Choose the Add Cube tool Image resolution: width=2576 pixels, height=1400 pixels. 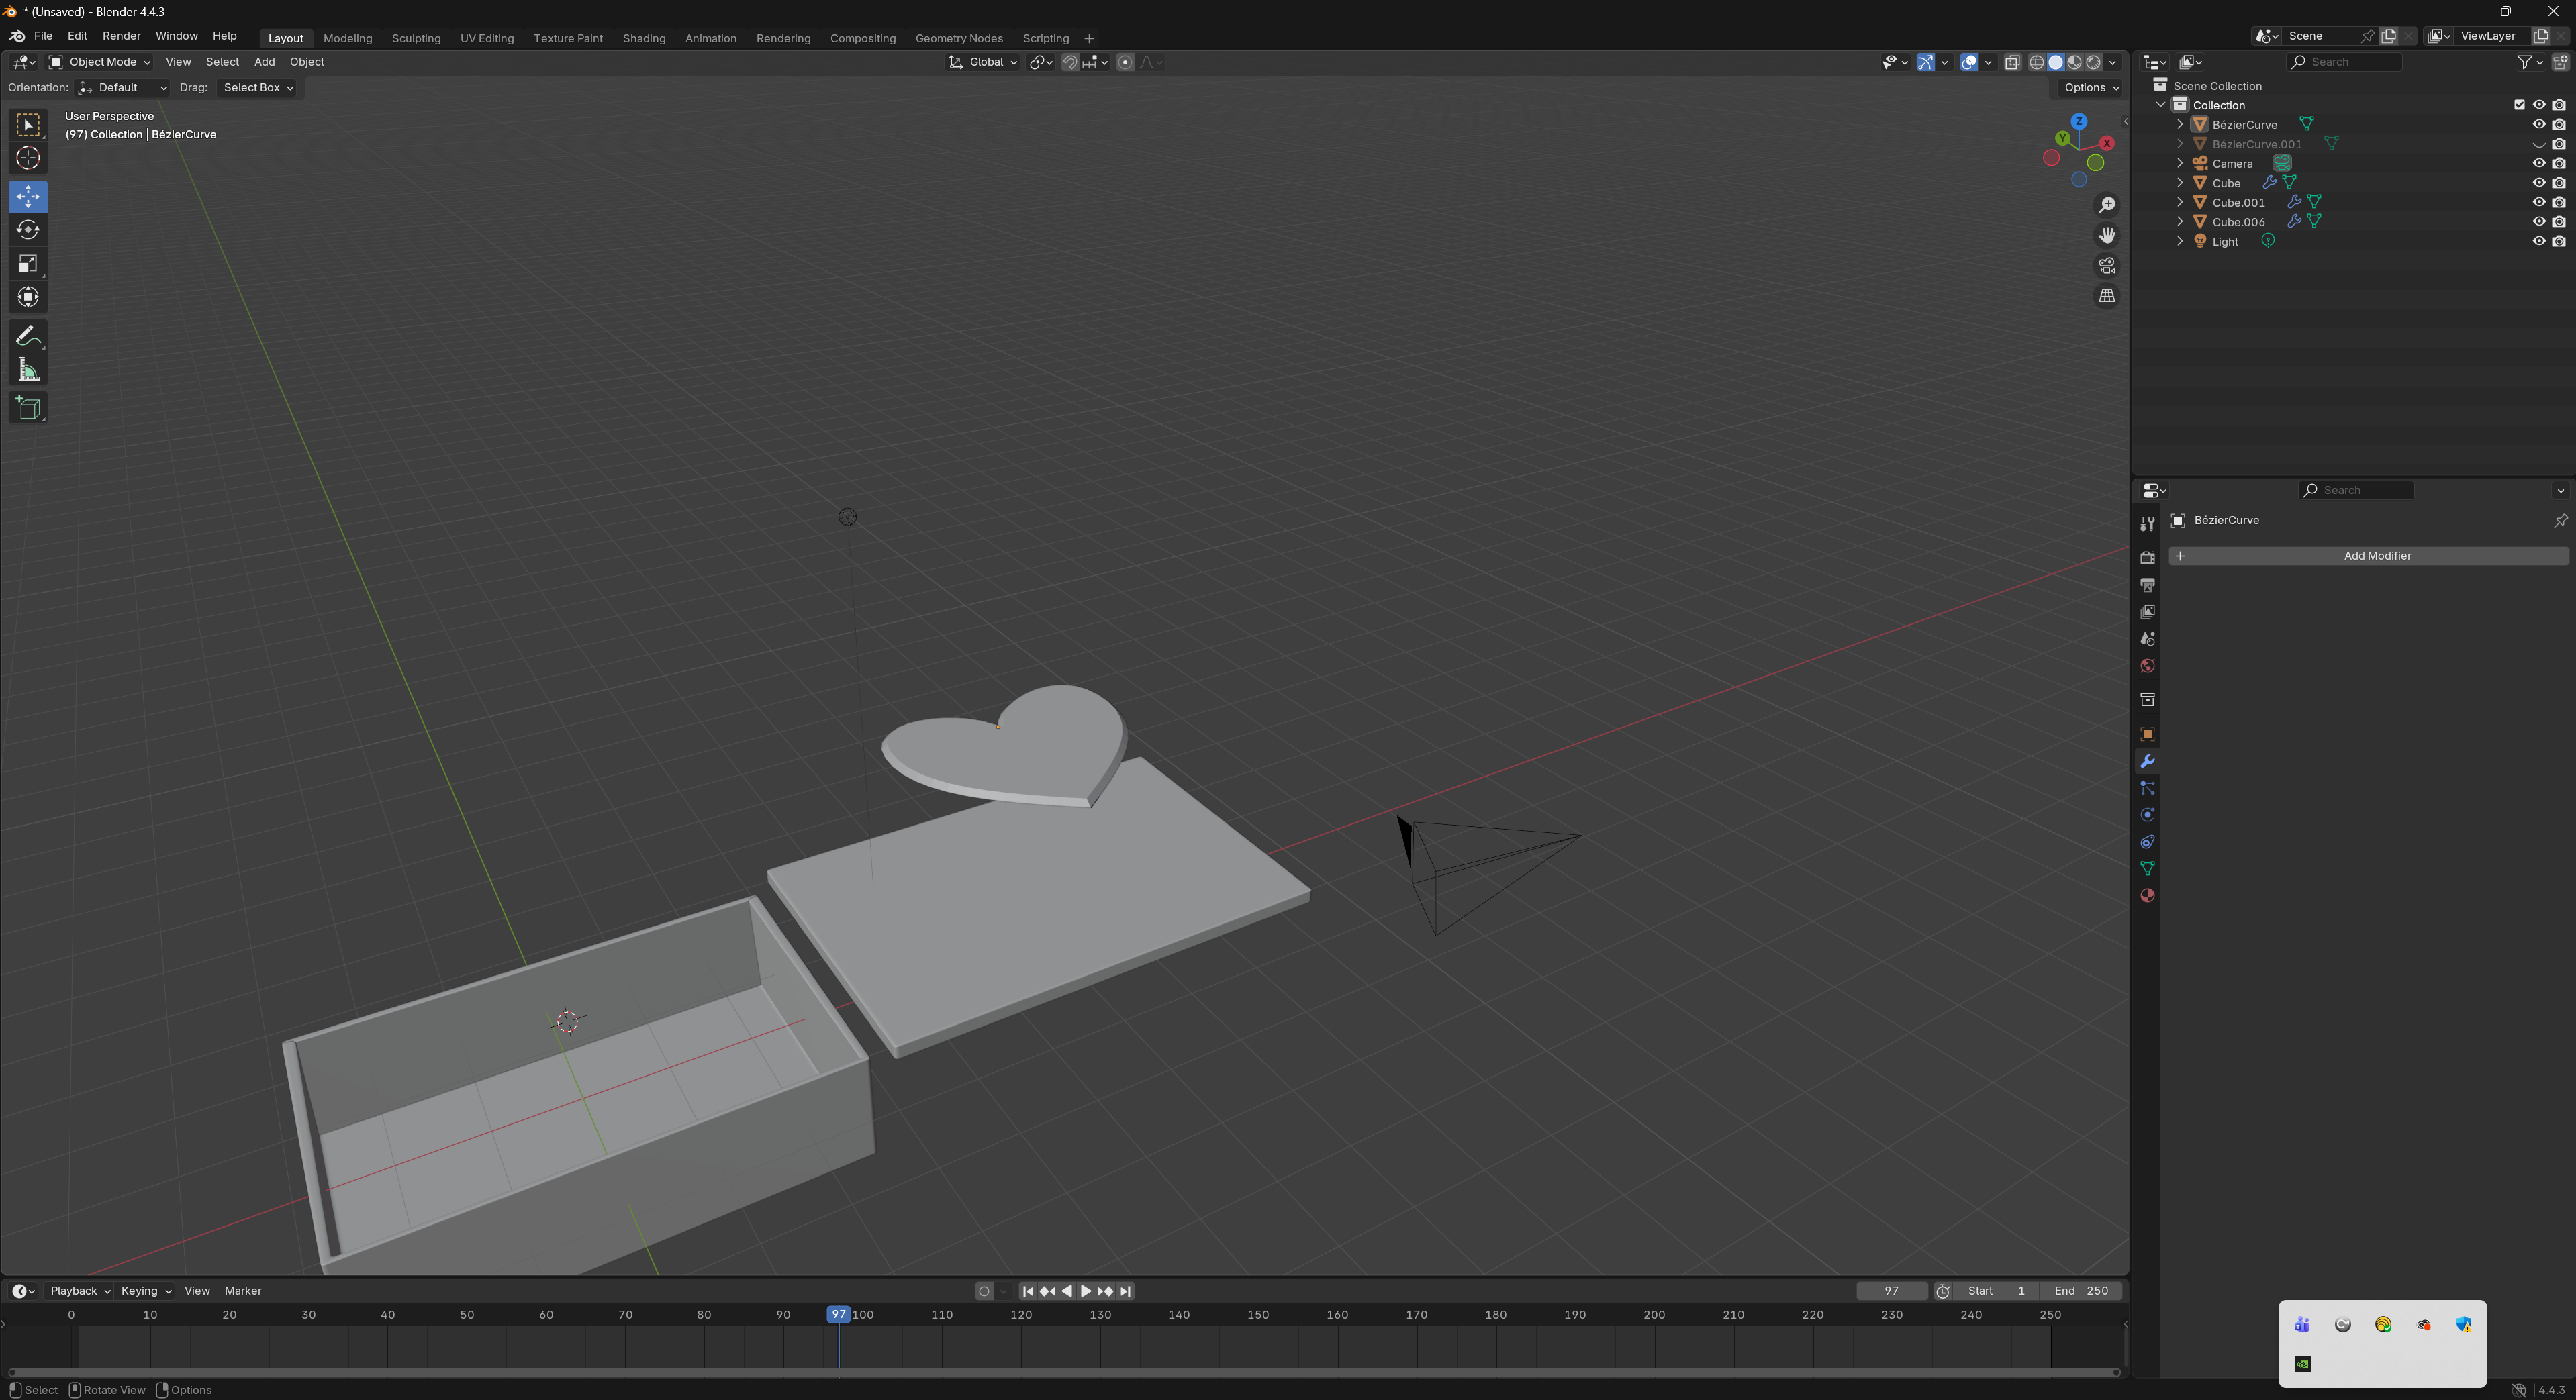(x=28, y=408)
